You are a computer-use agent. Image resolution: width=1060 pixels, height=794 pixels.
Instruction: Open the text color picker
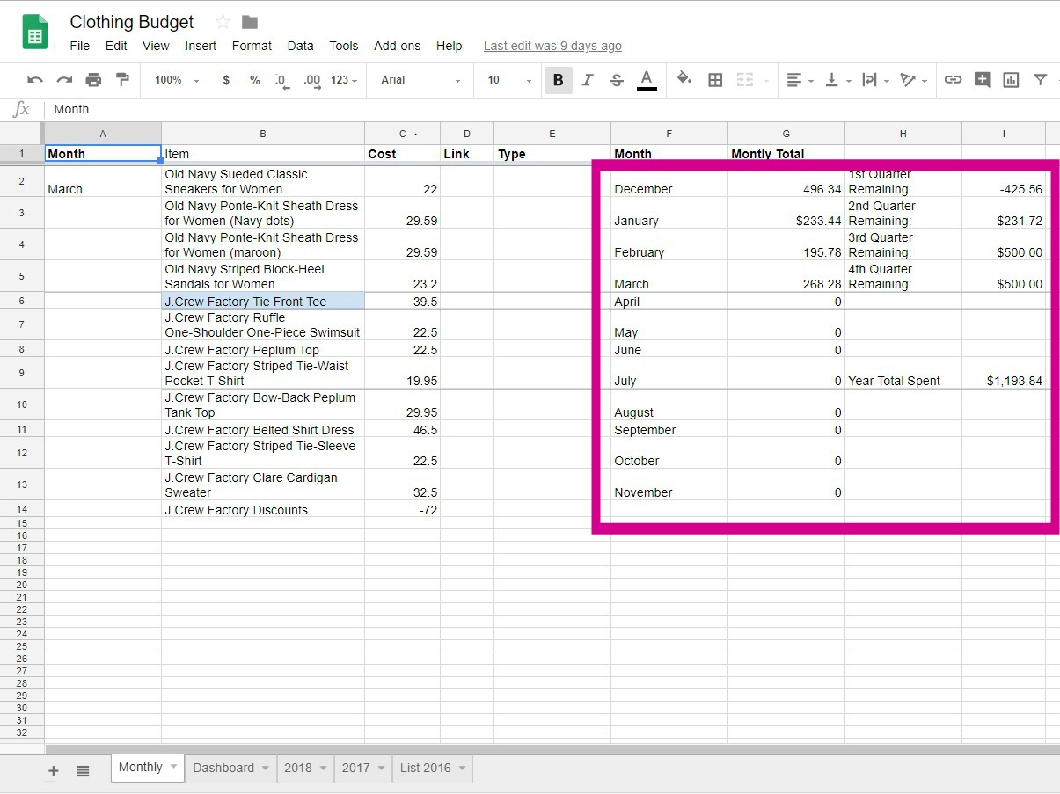(x=647, y=80)
